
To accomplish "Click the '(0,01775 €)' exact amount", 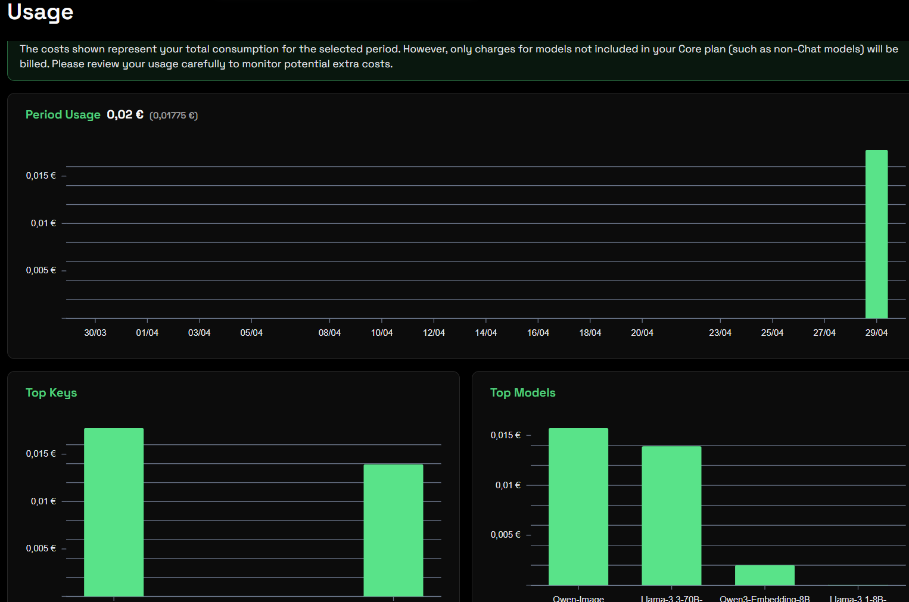I will pyautogui.click(x=173, y=116).
